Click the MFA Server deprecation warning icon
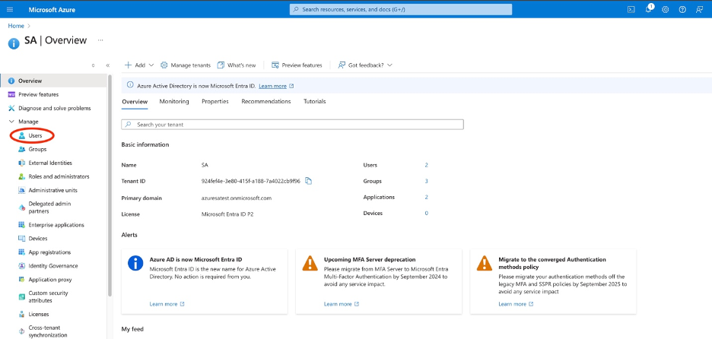This screenshot has height=339, width=712. click(x=310, y=263)
